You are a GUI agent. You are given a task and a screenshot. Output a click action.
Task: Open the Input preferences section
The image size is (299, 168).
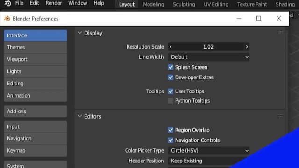pos(36,127)
